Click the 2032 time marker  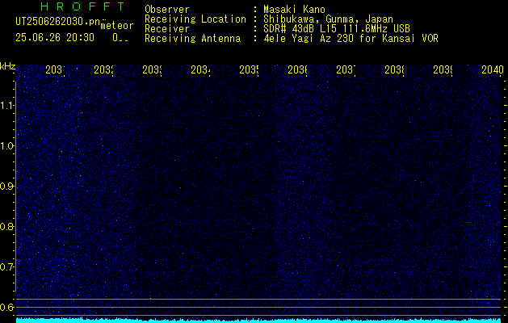[x=103, y=69]
